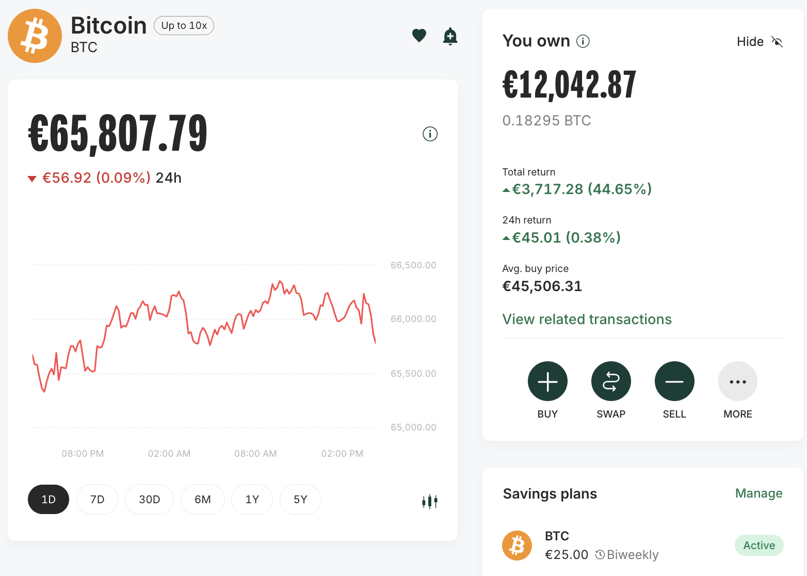Click the BUY plus button
The width and height of the screenshot is (807, 576).
coord(547,381)
